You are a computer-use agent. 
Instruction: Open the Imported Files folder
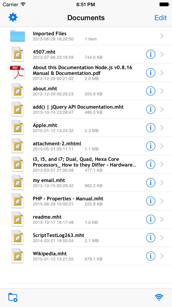(x=86, y=36)
